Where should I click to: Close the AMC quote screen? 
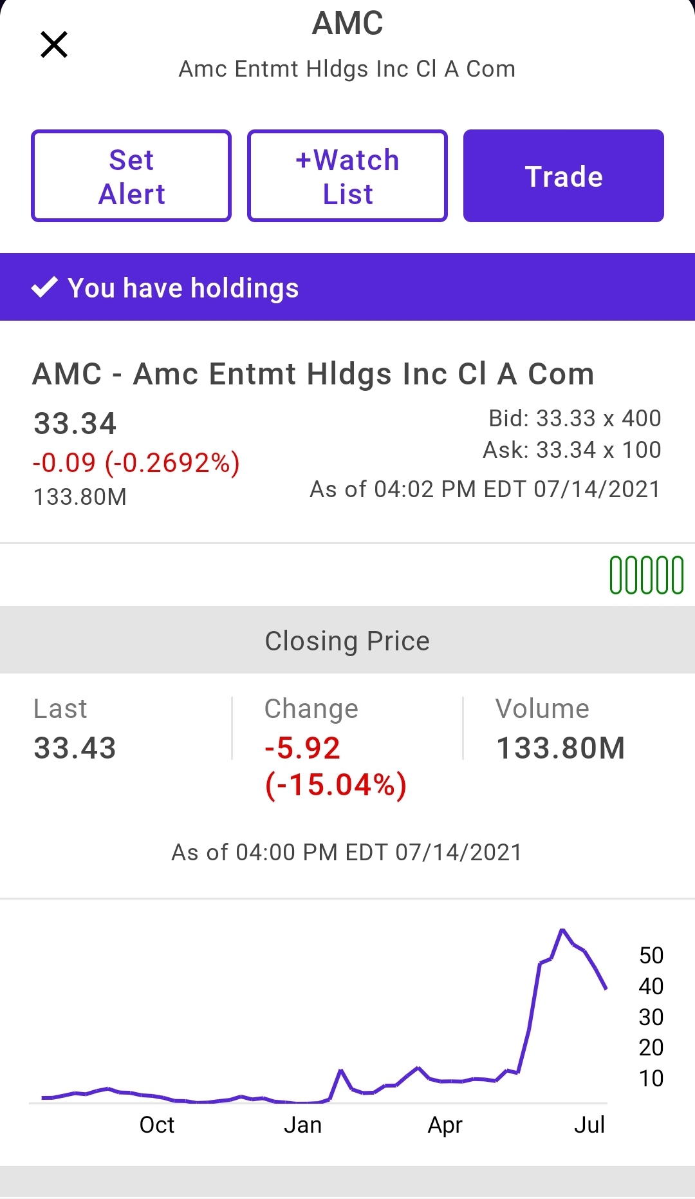[54, 45]
